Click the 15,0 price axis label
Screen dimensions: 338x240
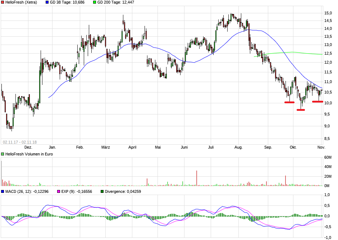click(x=328, y=13)
